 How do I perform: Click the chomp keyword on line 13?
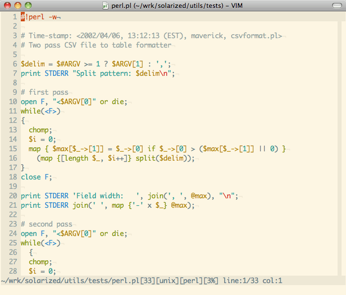point(40,130)
